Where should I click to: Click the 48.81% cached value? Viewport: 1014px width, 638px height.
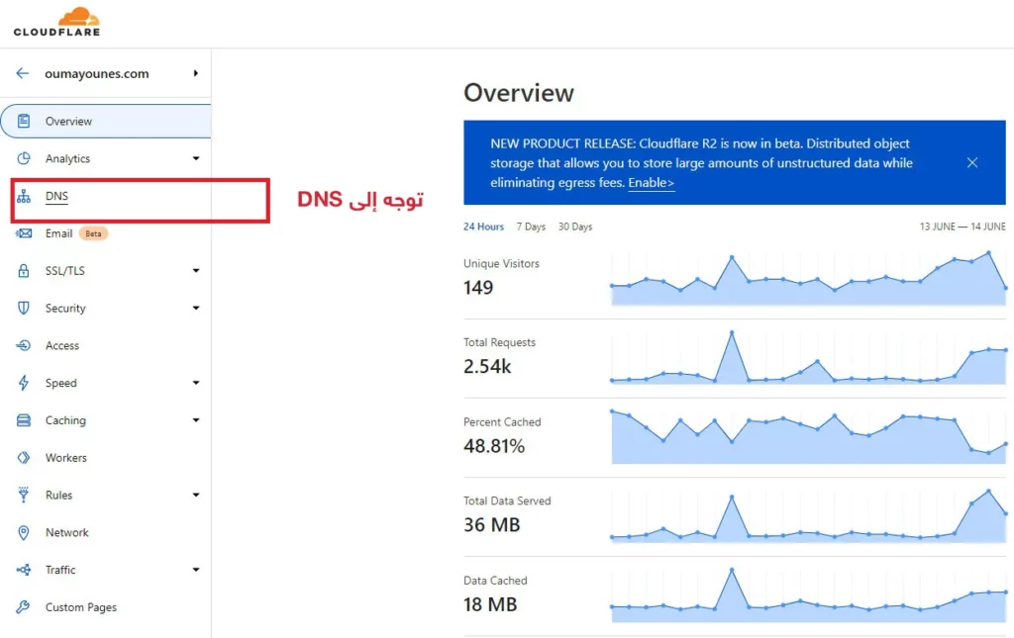[494, 446]
